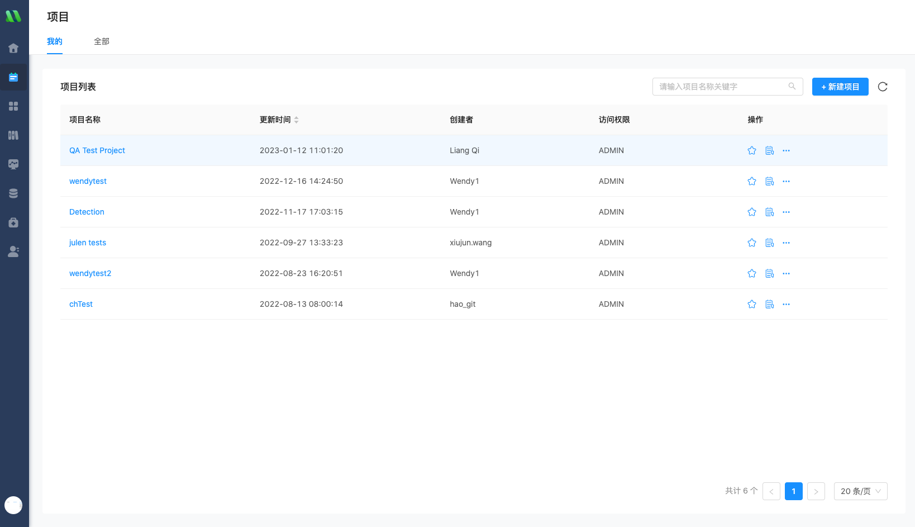
Task: Click the monitor chart icon in sidebar
Action: pyautogui.click(x=13, y=164)
